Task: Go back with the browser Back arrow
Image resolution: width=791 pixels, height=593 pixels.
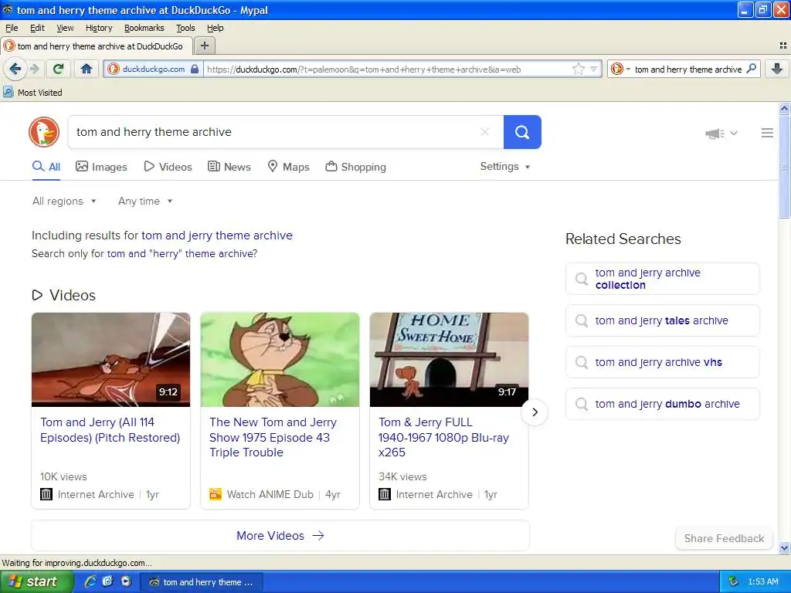Action: (15, 69)
